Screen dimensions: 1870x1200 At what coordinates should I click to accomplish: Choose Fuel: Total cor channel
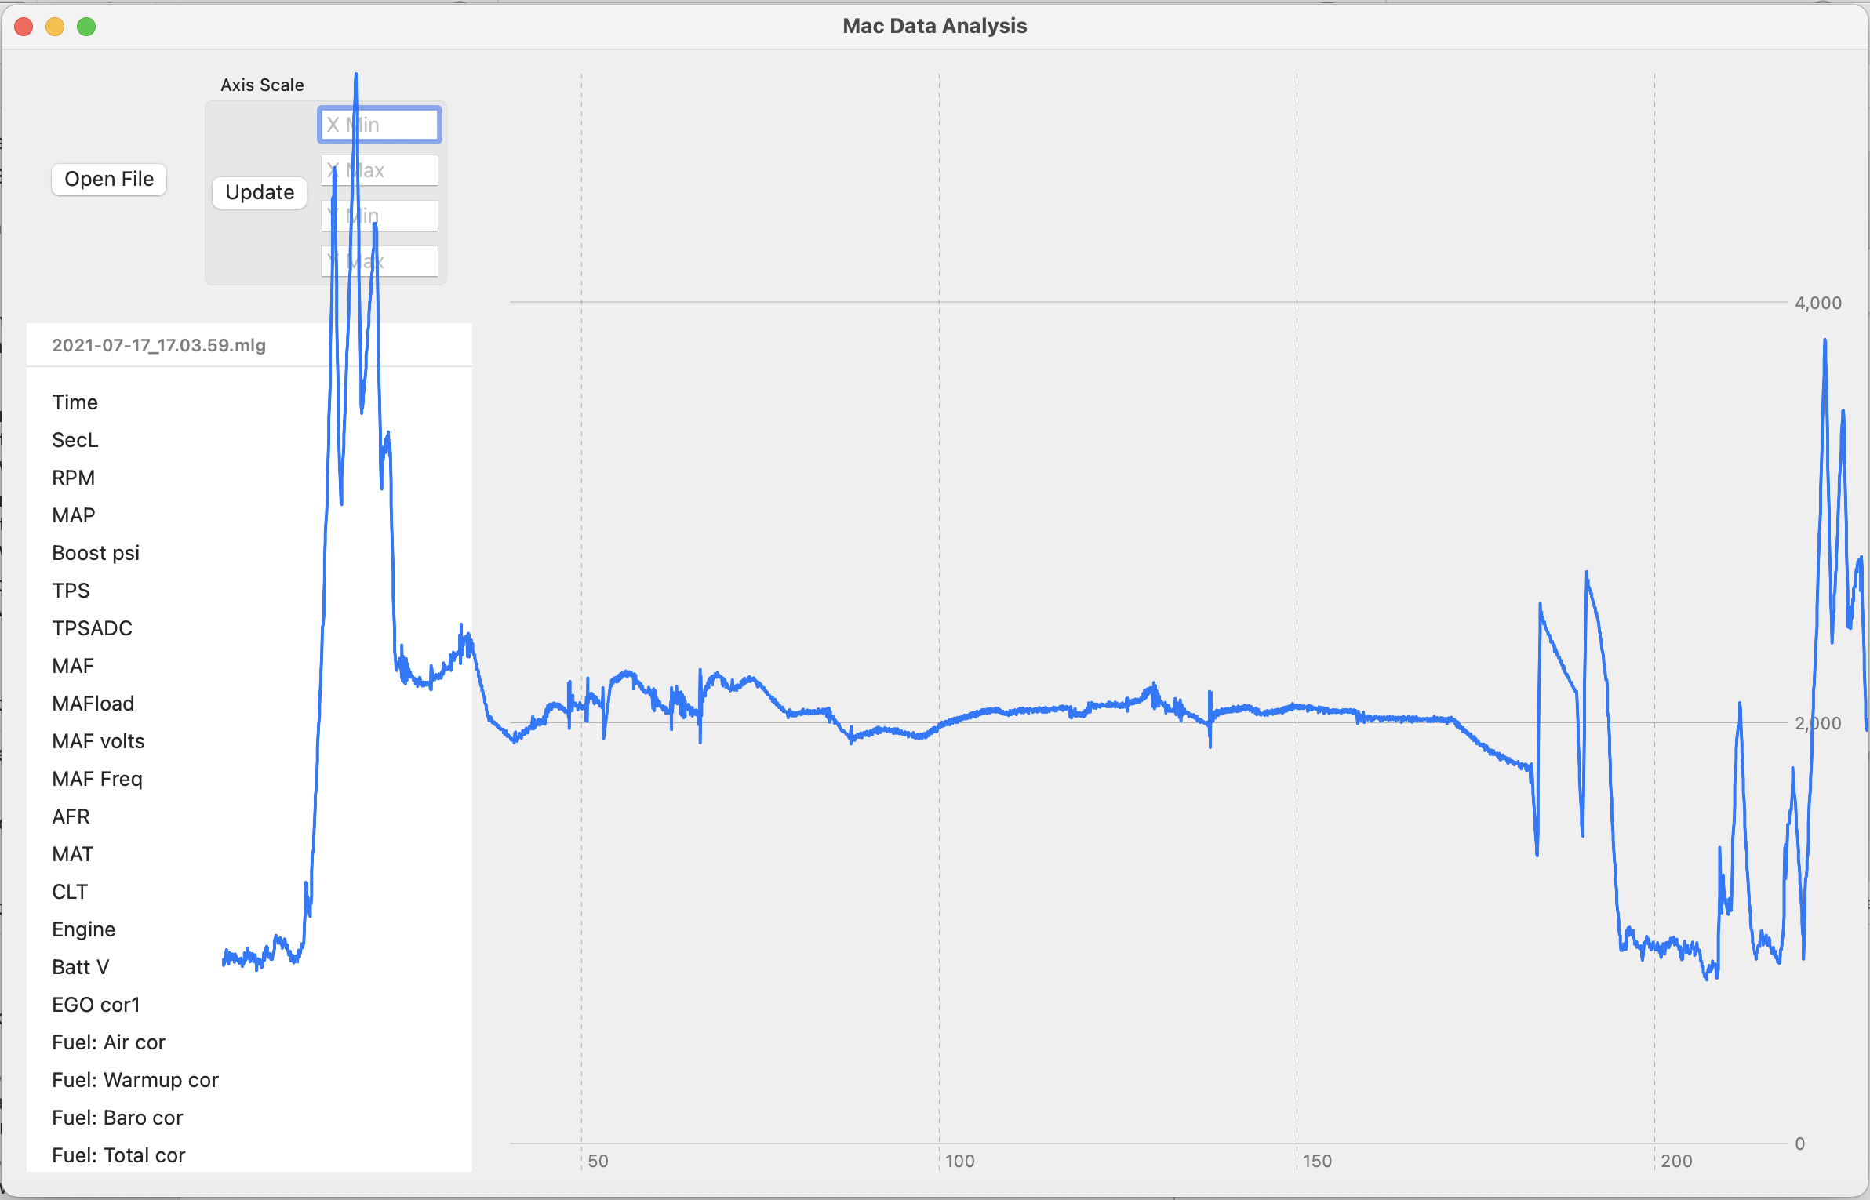249,1155
